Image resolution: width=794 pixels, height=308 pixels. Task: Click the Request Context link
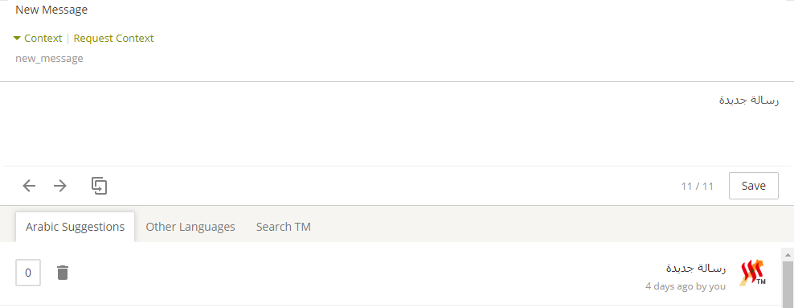(x=113, y=38)
